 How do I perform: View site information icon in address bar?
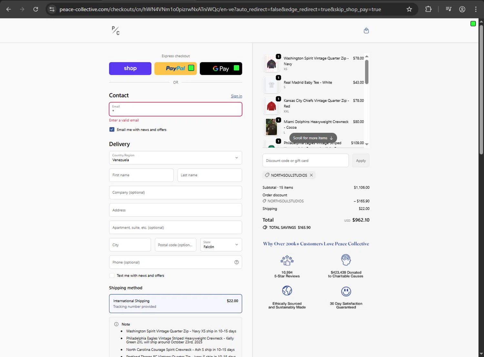tap(52, 9)
